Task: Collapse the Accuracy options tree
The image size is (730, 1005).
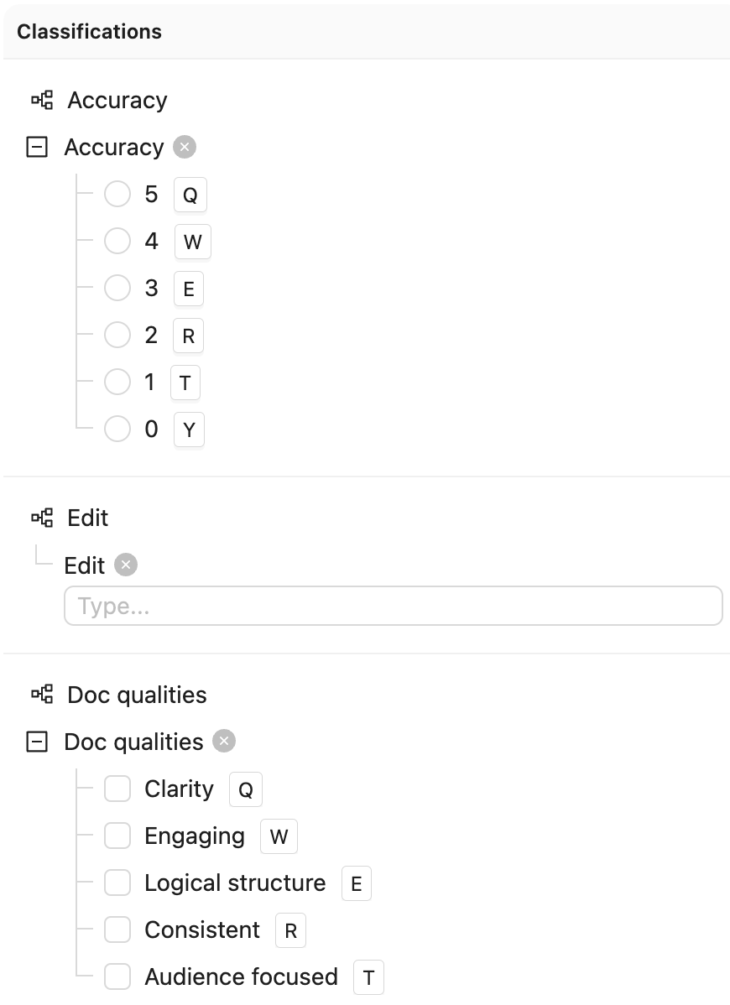Action: tap(37, 148)
